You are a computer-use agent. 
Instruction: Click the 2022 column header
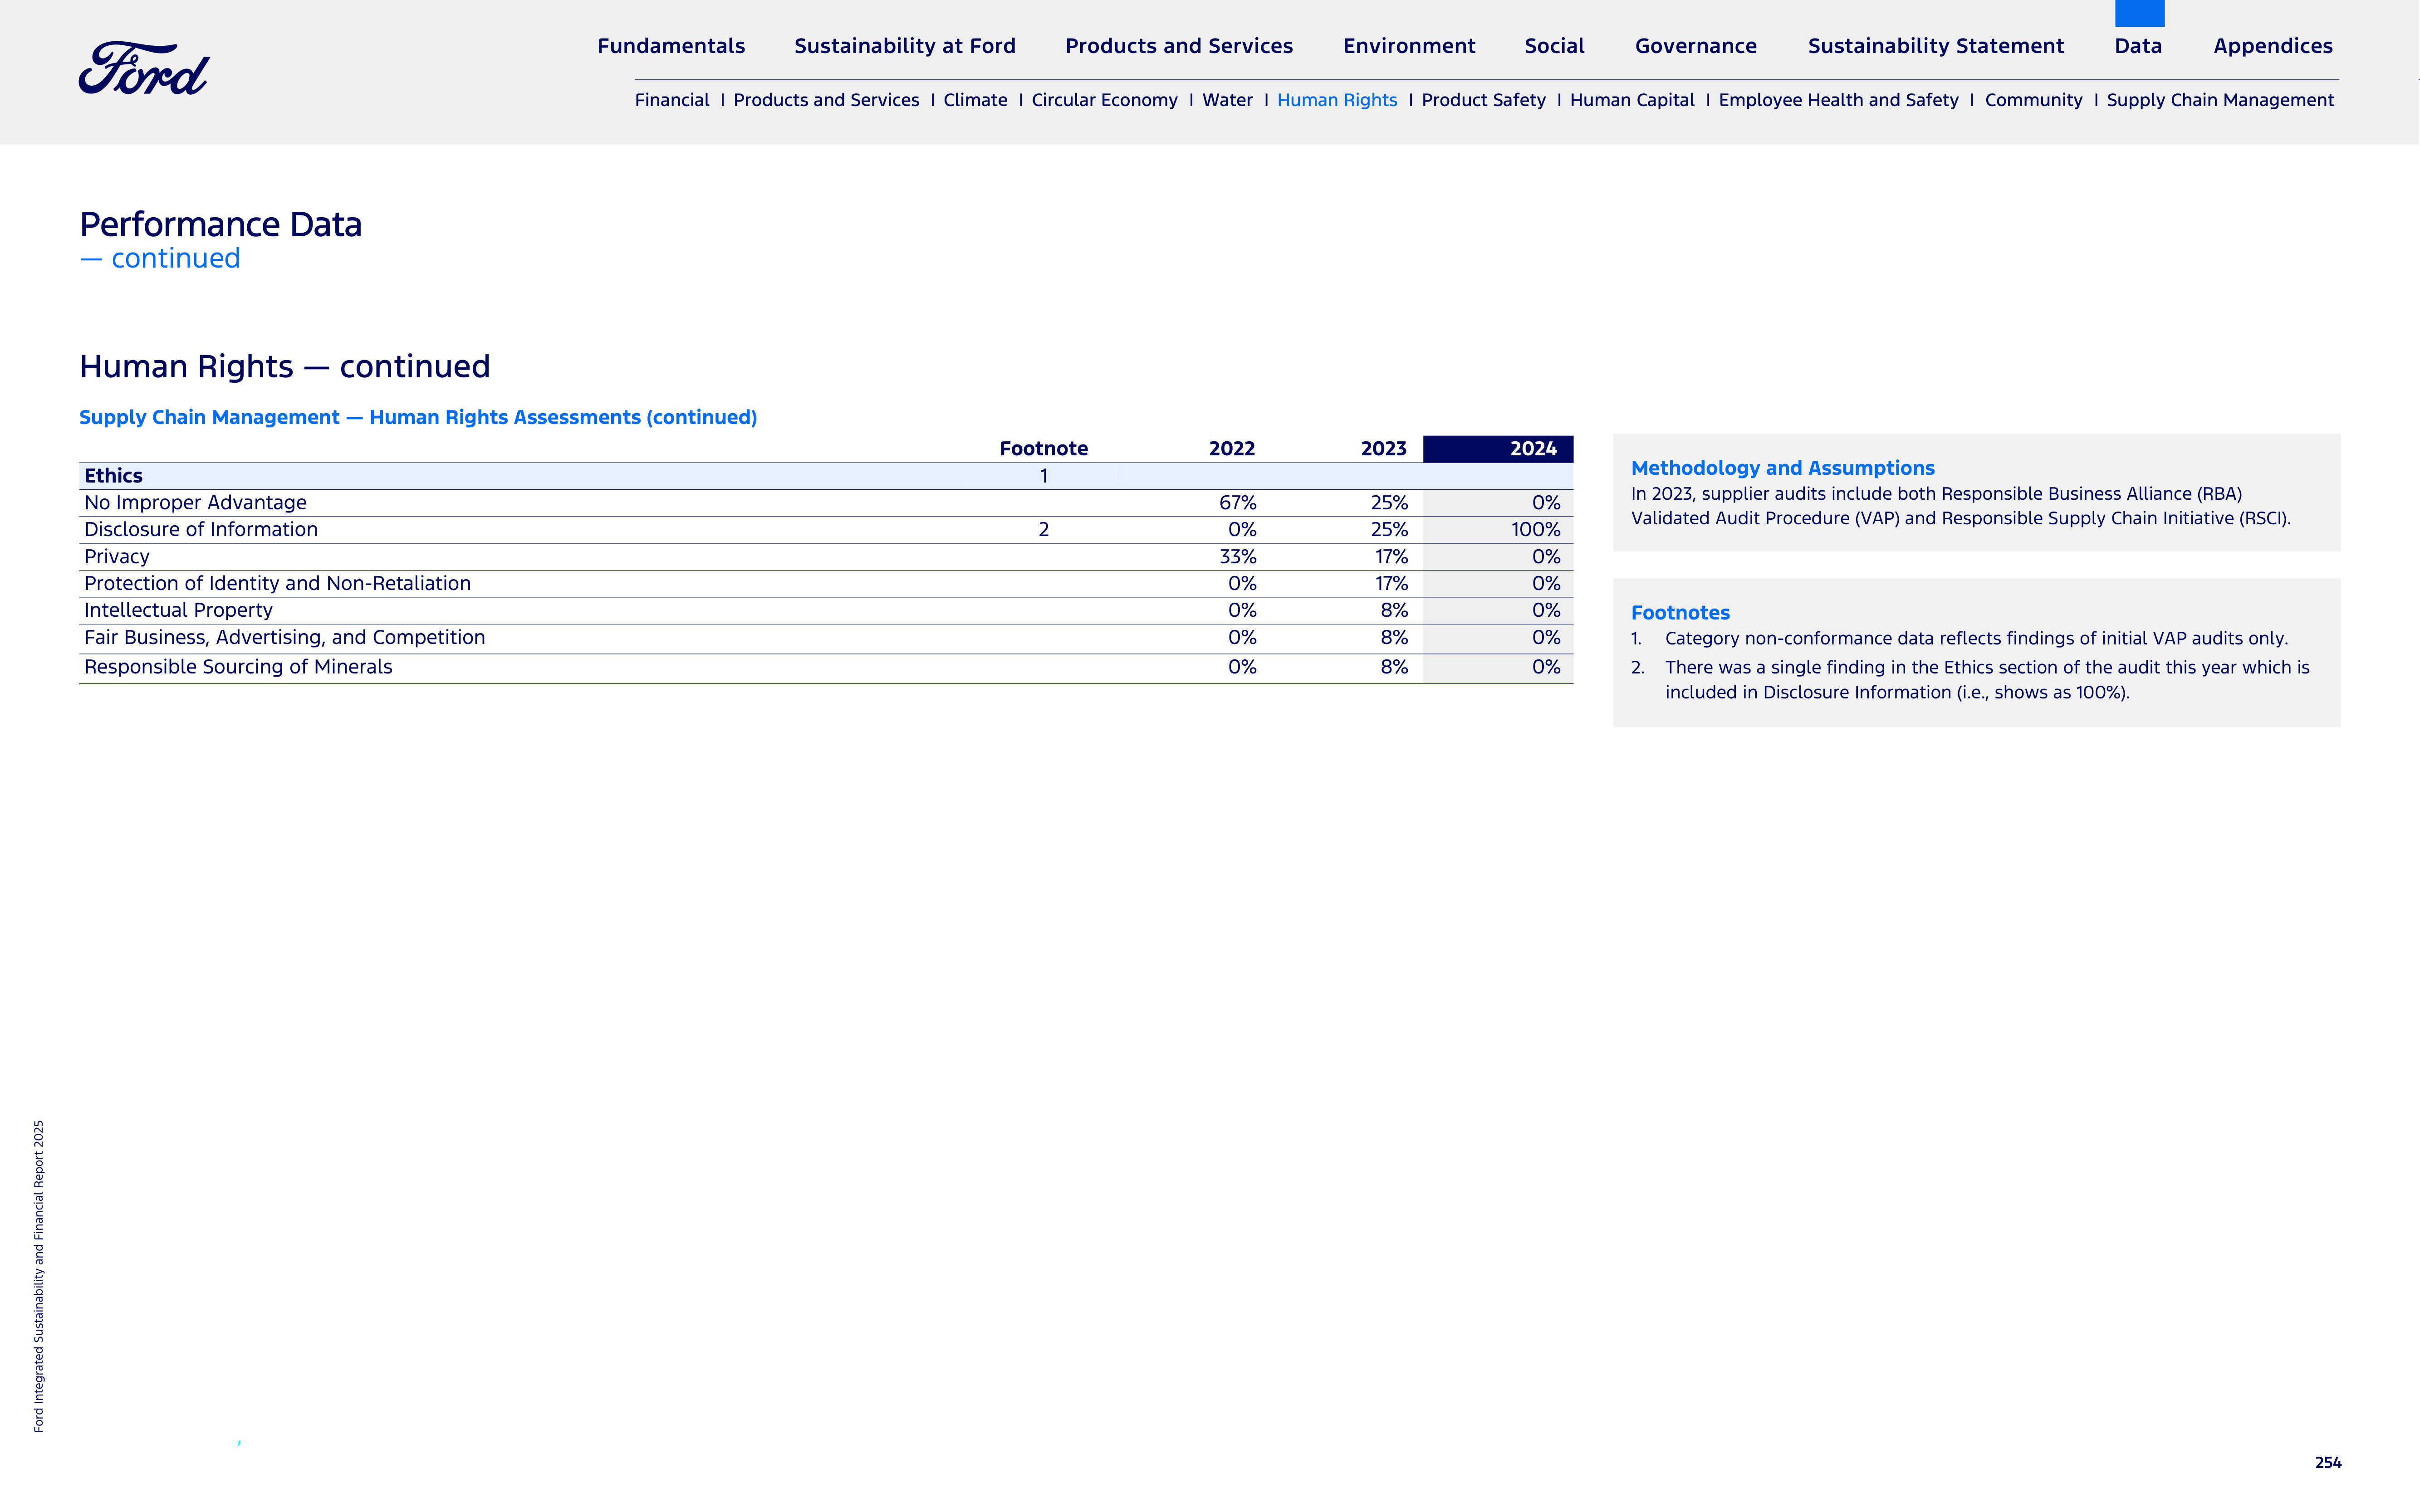pyautogui.click(x=1231, y=449)
